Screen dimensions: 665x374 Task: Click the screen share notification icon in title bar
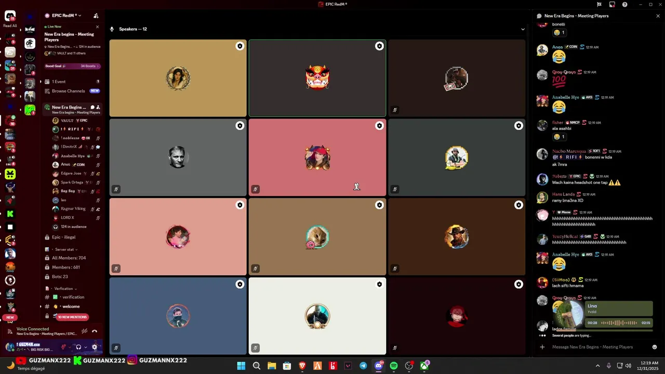pos(612,4)
